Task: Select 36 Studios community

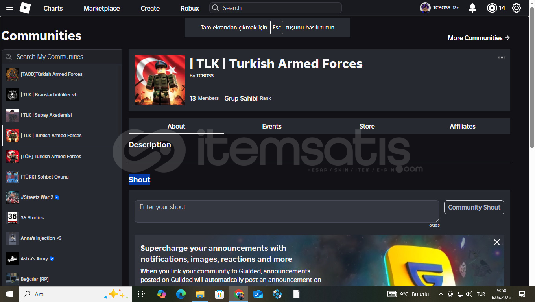Action: coord(61,218)
